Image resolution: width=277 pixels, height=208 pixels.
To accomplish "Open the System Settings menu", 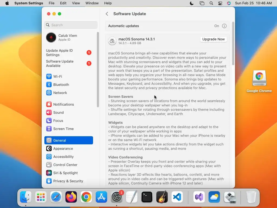I will point(29,3).
